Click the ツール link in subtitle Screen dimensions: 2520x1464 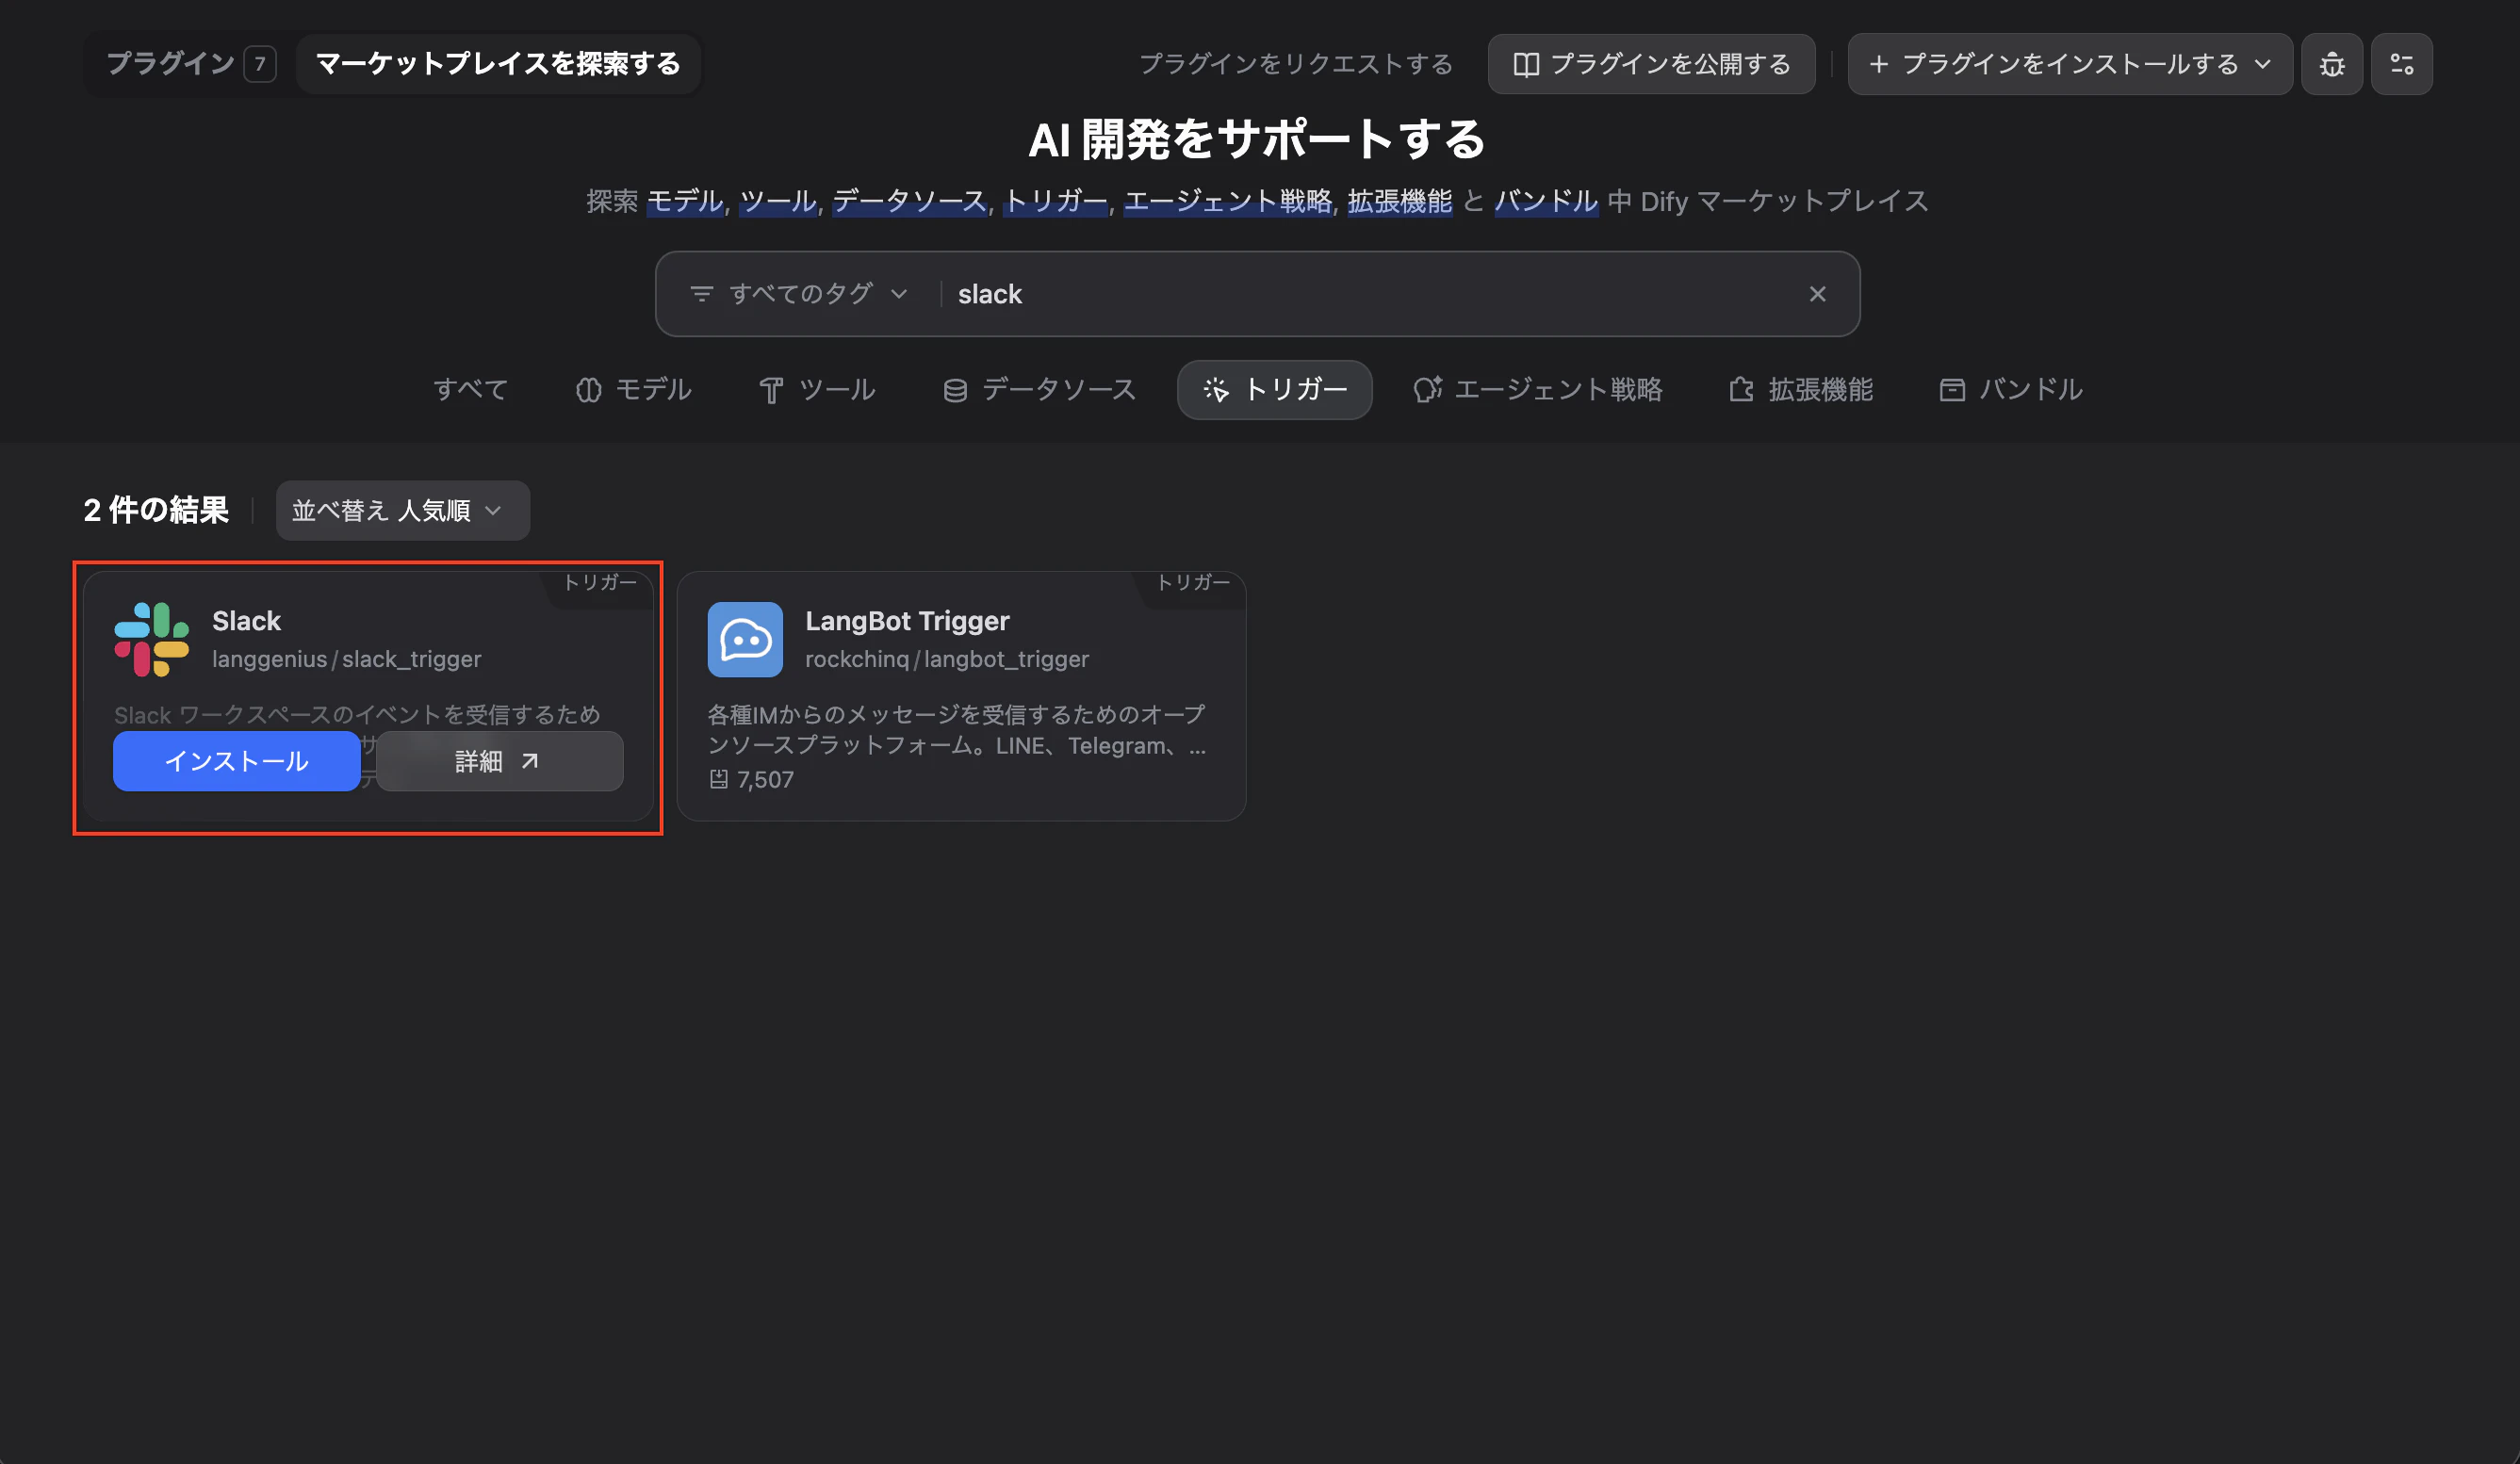(x=778, y=201)
